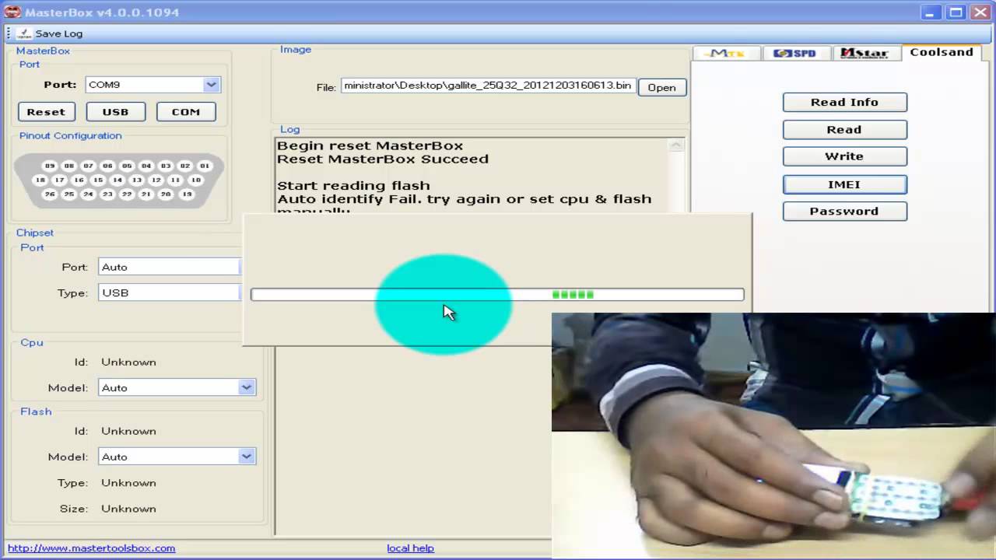Click the IMEI button
Screen dimensions: 996x560
tap(844, 184)
